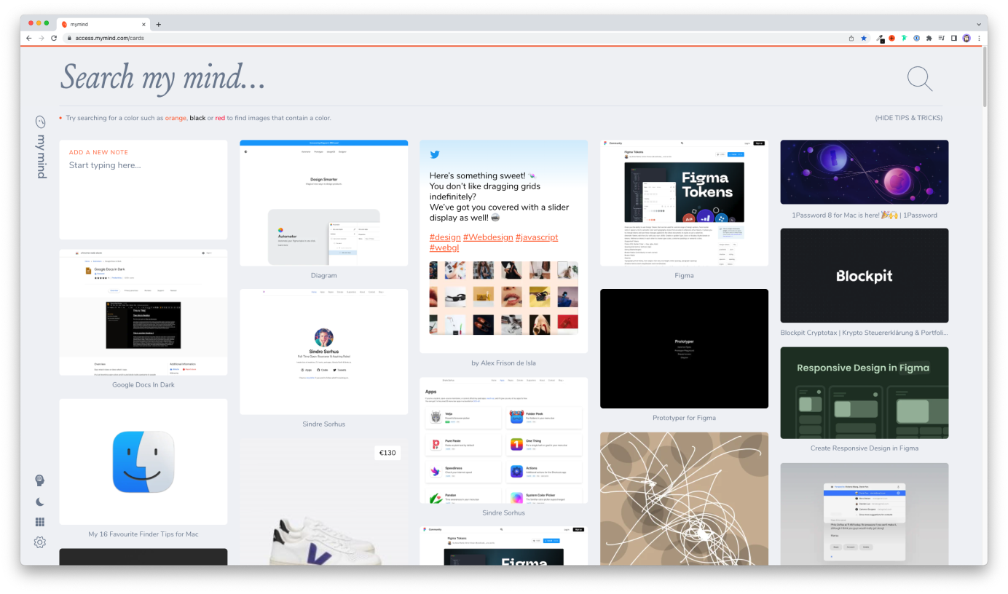Open the 1Password extension icon
This screenshot has height=594, width=1008.
pos(916,38)
